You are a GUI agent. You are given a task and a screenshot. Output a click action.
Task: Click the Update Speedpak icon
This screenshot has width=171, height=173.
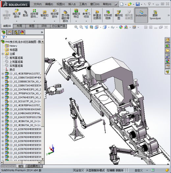click(x=155, y=15)
